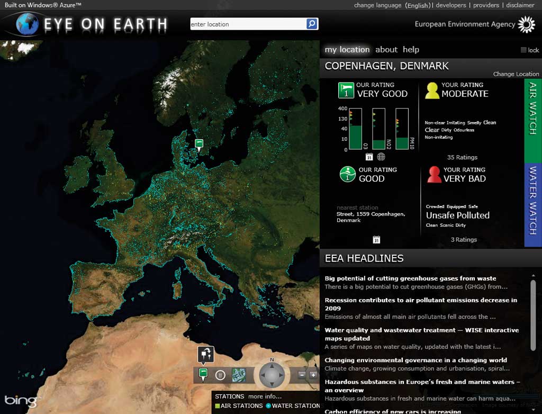Click the Change Location link

tap(516, 74)
